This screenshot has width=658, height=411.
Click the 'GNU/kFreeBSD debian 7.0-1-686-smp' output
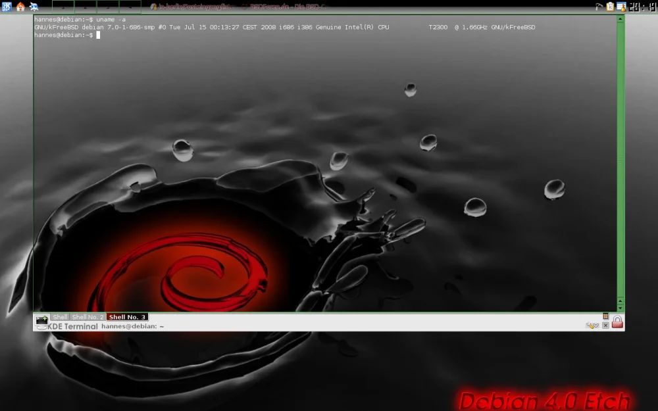click(94, 27)
